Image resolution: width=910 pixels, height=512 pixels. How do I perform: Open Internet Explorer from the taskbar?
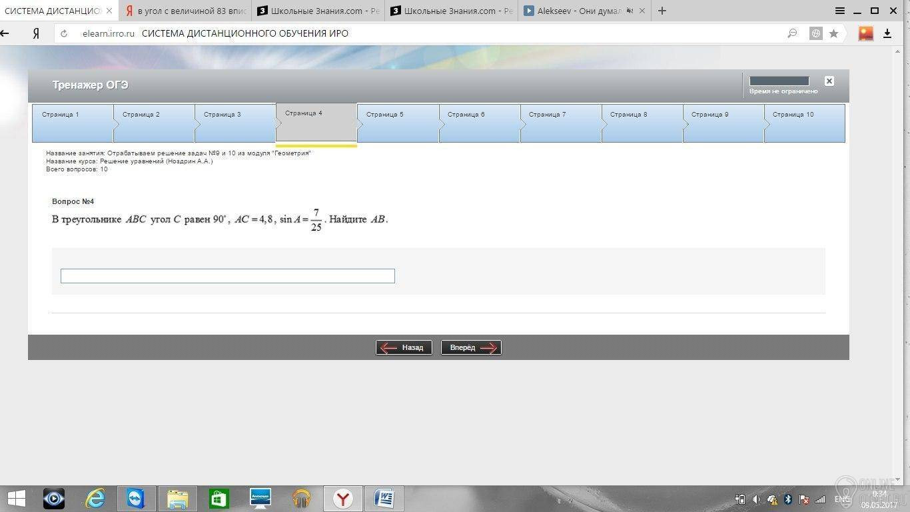pos(95,498)
